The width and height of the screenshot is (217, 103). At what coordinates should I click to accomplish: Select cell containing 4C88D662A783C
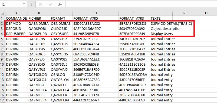point(96,80)
